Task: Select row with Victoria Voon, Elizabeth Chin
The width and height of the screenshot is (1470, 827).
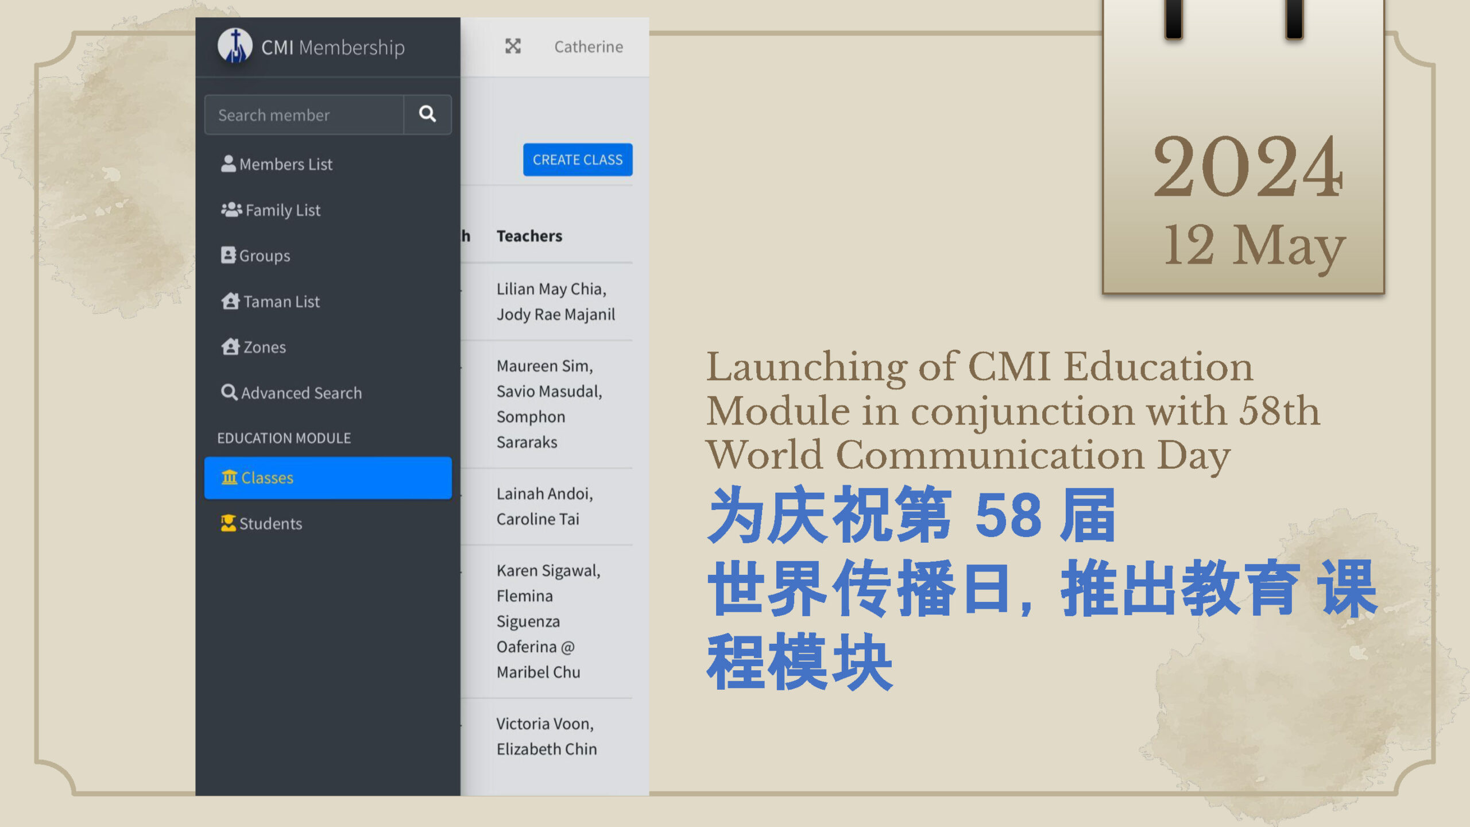Action: (x=547, y=736)
